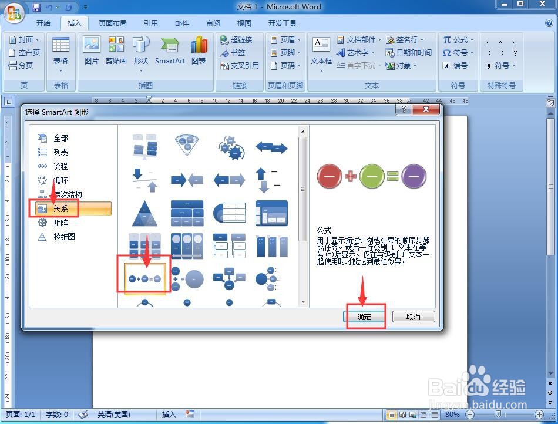
Task: Click the zoom percentage 80% button
Action: click(x=452, y=415)
